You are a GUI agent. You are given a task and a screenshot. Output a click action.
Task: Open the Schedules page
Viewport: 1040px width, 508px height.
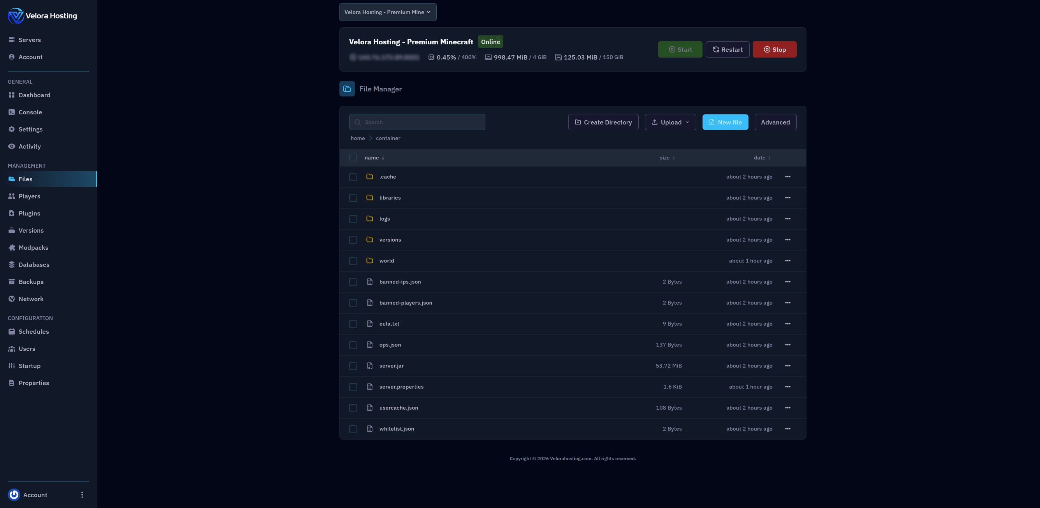coord(33,331)
